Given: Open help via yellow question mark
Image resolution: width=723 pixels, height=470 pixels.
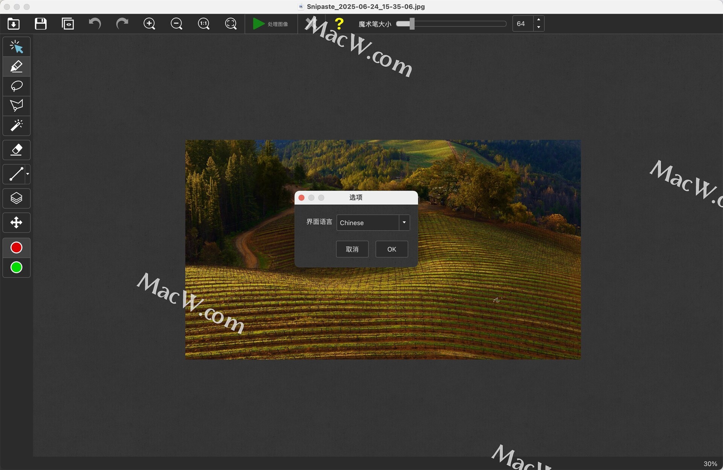Looking at the screenshot, I should click(x=339, y=24).
